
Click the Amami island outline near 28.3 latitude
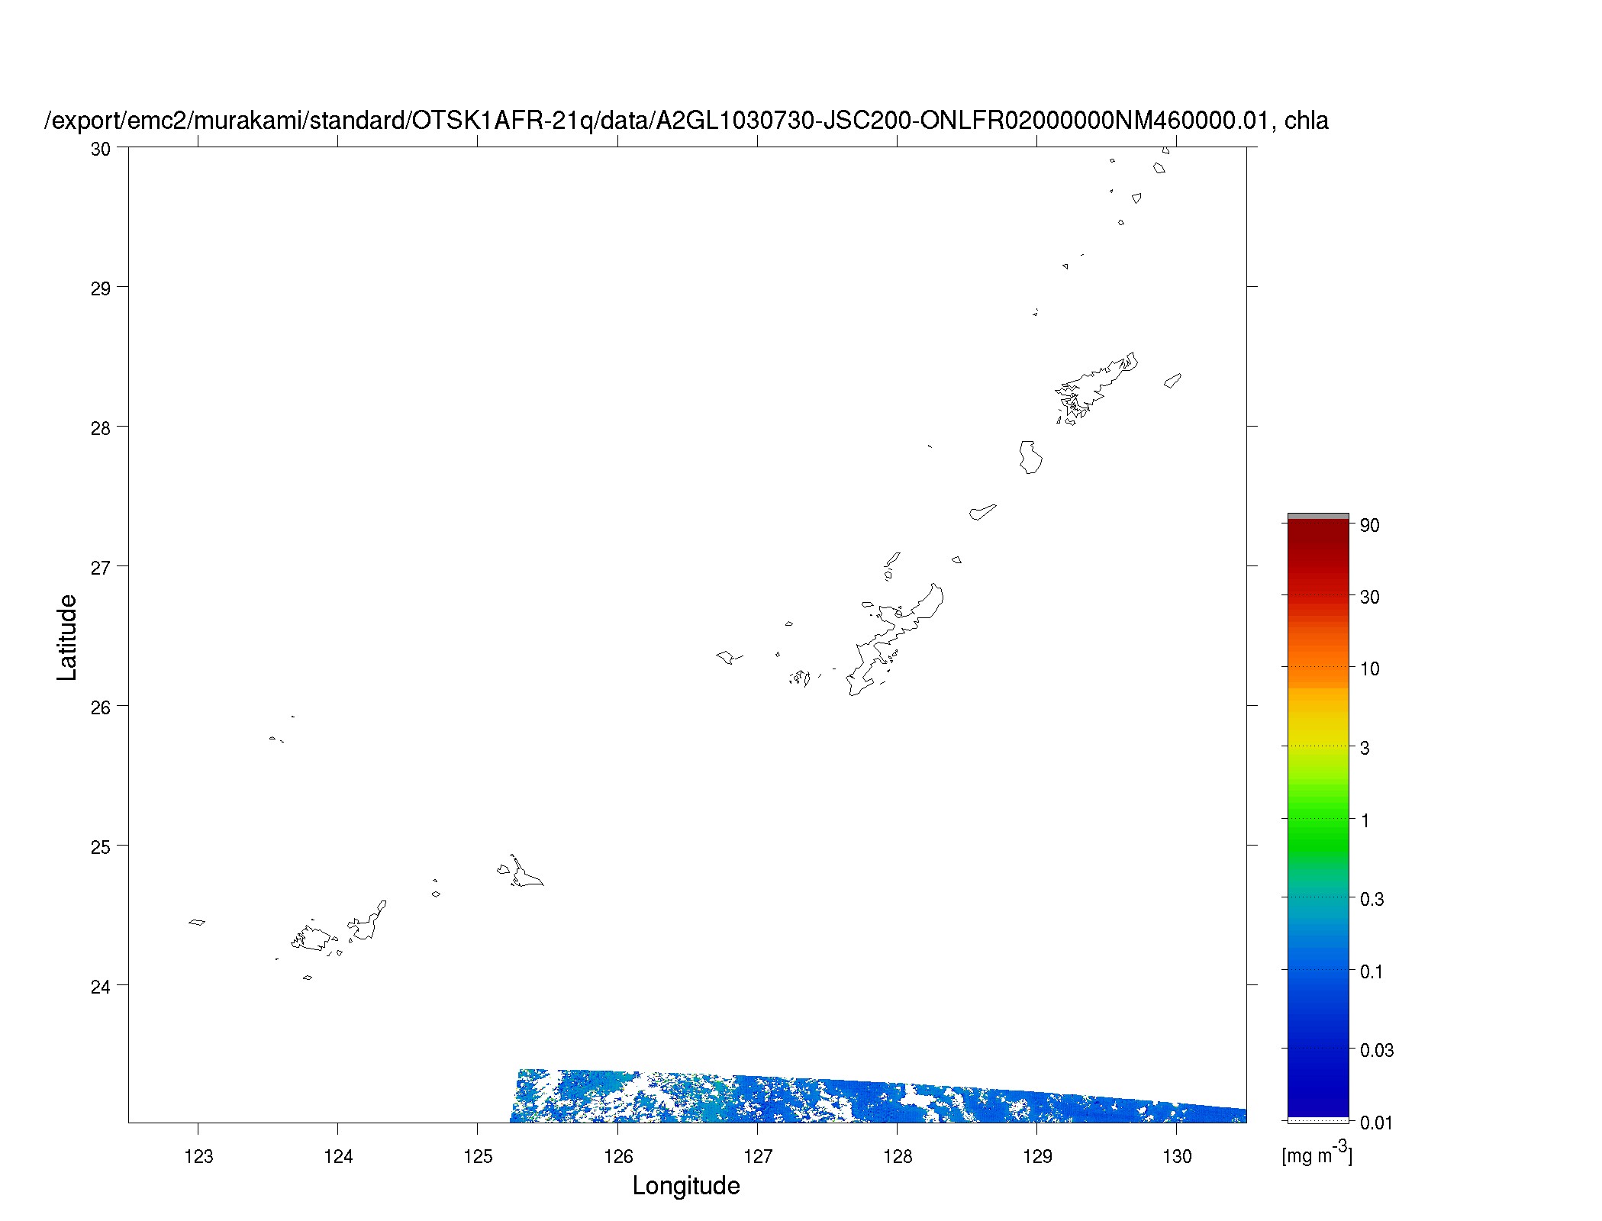[x=1097, y=388]
